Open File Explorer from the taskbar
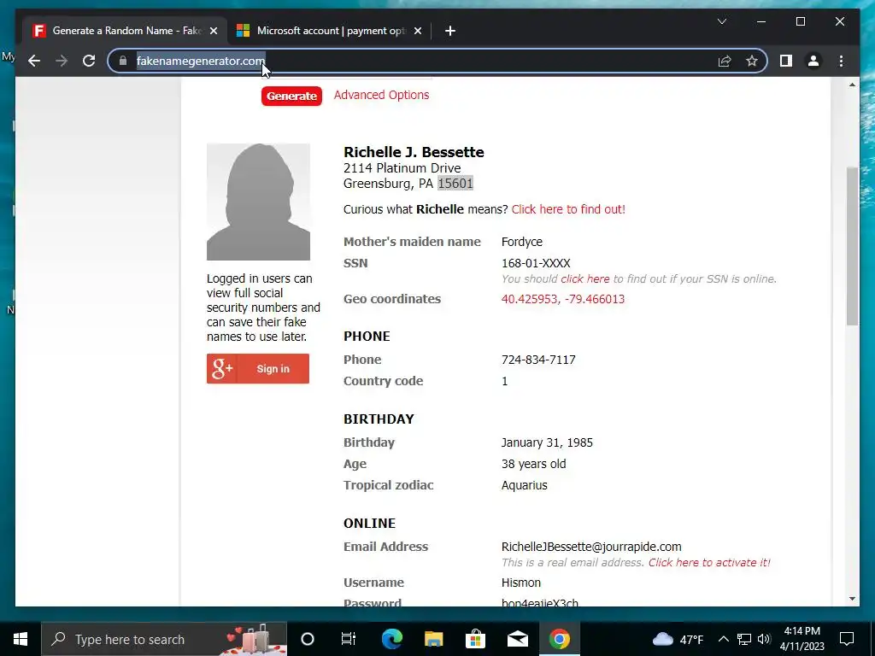Image resolution: width=875 pixels, height=656 pixels. [x=433, y=639]
